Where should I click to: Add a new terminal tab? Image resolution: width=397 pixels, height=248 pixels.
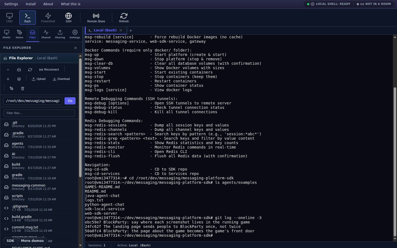pyautogui.click(x=131, y=31)
